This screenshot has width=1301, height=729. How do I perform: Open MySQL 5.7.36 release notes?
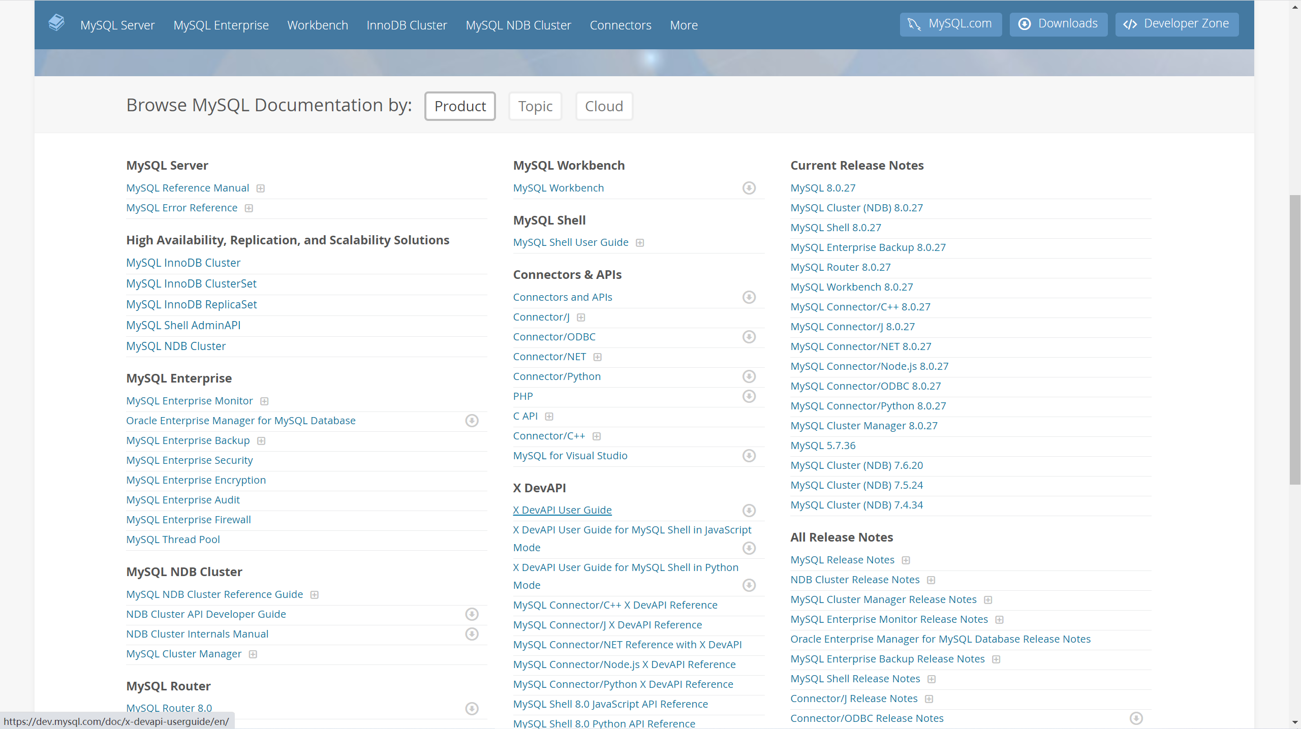tap(823, 446)
